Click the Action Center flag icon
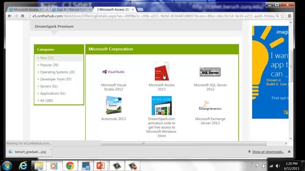The width and height of the screenshot is (305, 171). tap(257, 166)
